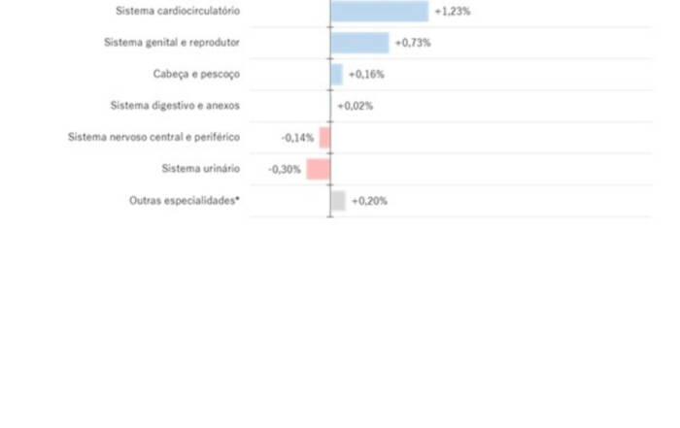This screenshot has height=428, width=680.
Task: Select the Sistema genital e reprodutor label
Action: coord(172,43)
